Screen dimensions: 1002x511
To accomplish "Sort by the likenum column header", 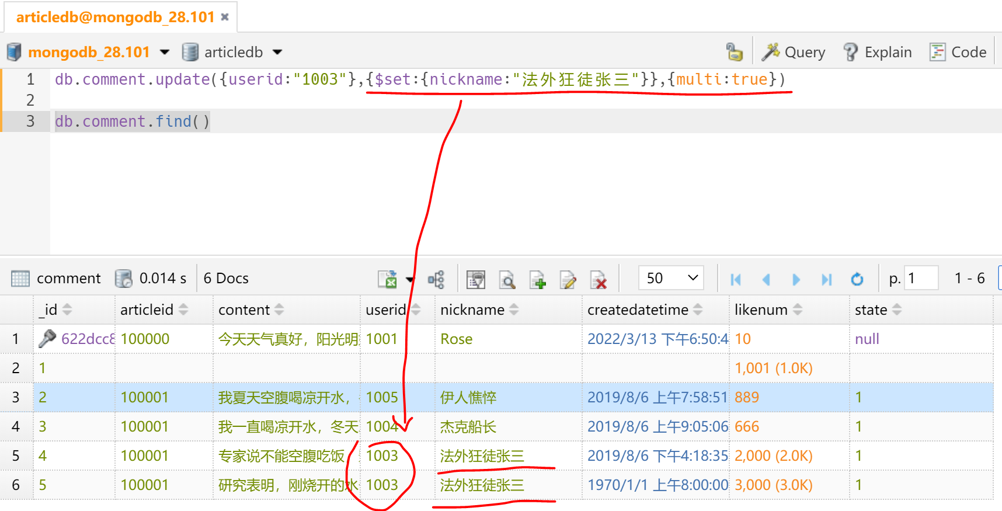I will [x=761, y=310].
